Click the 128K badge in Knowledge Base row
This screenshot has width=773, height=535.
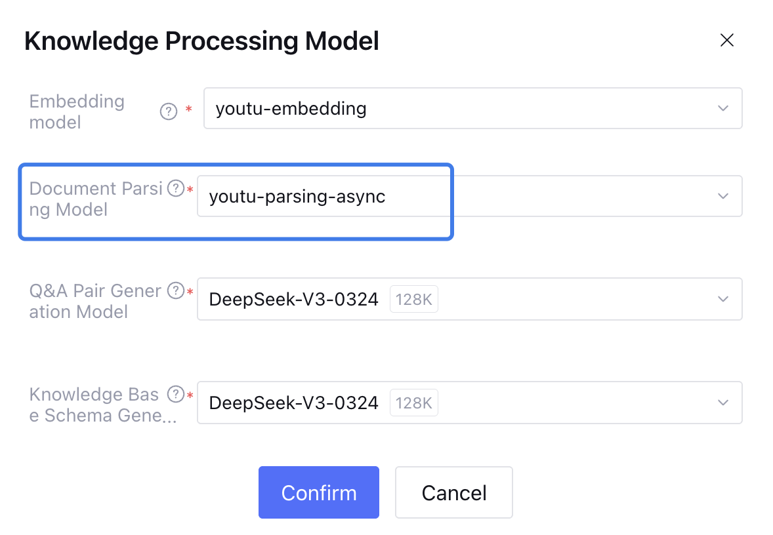[414, 403]
